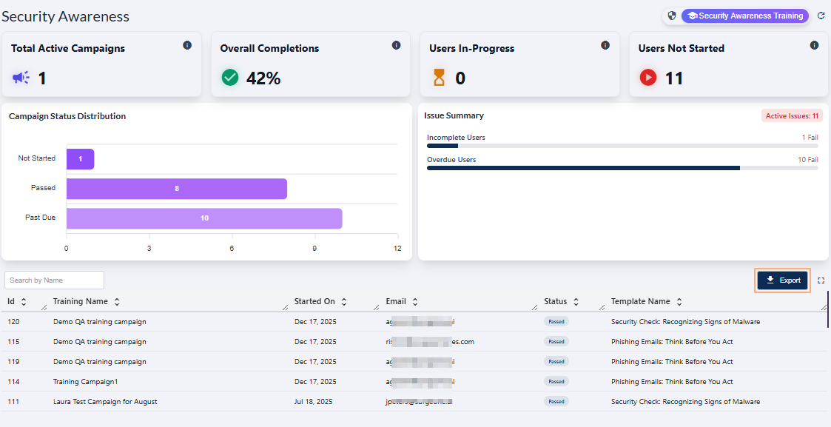This screenshot has height=427, width=831.
Task: Open info icon on Overall Completions card
Action: pos(396,45)
